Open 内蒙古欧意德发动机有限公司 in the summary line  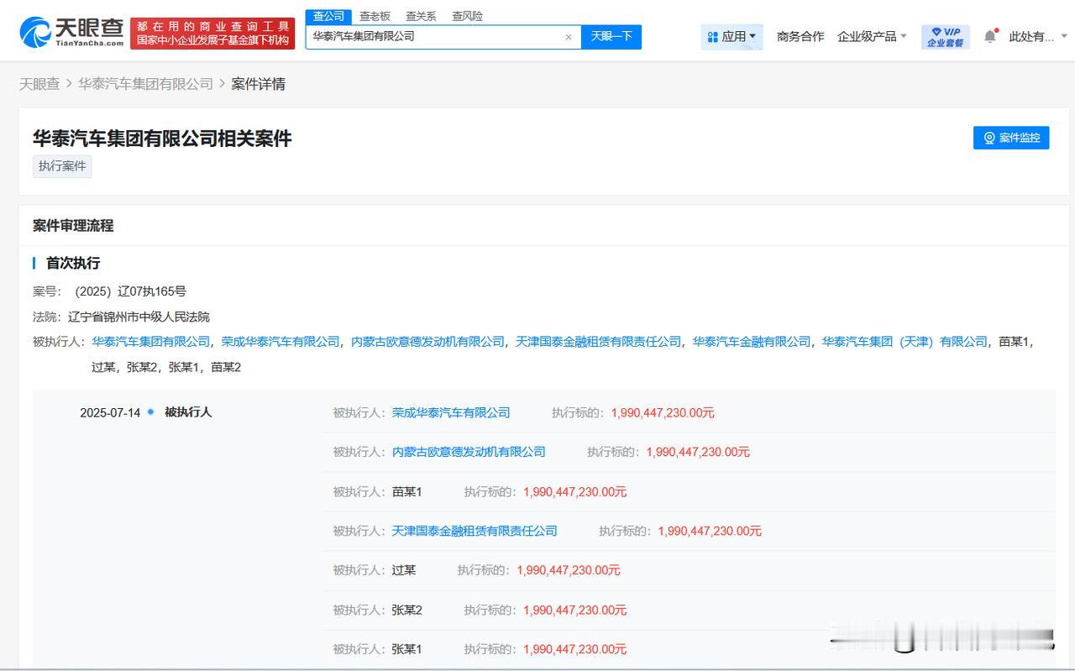coord(427,342)
